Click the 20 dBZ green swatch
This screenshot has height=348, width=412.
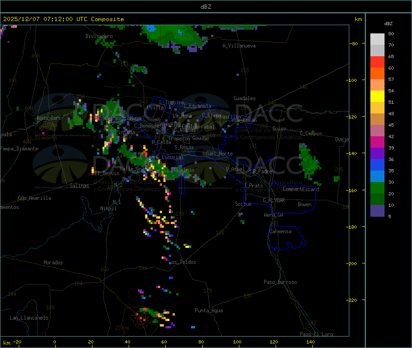click(377, 188)
